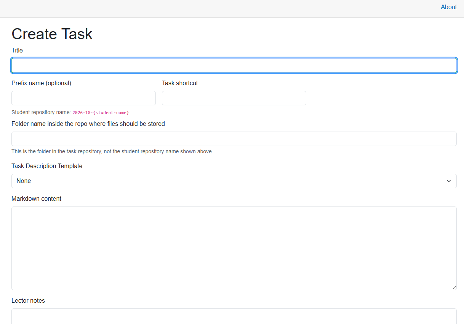Click the 'Lector notes' label
The width and height of the screenshot is (464, 324).
click(x=28, y=300)
